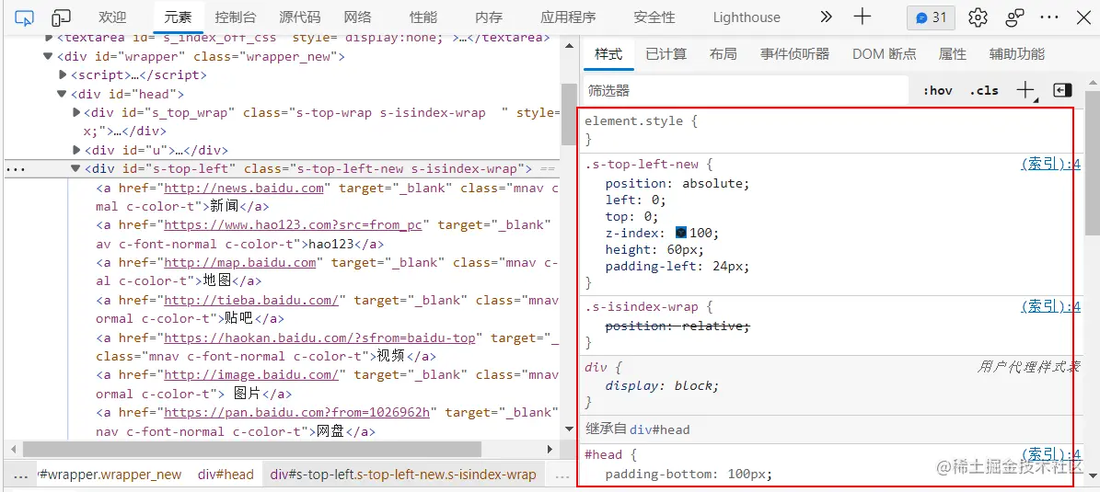Open the 内存 tab
Viewport: 1100px width, 492px height.
click(x=488, y=17)
